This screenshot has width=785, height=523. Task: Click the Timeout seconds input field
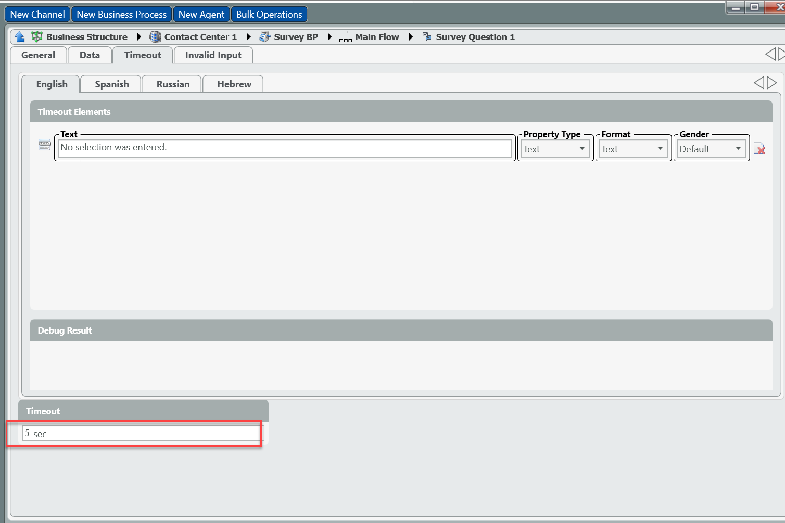(142, 433)
